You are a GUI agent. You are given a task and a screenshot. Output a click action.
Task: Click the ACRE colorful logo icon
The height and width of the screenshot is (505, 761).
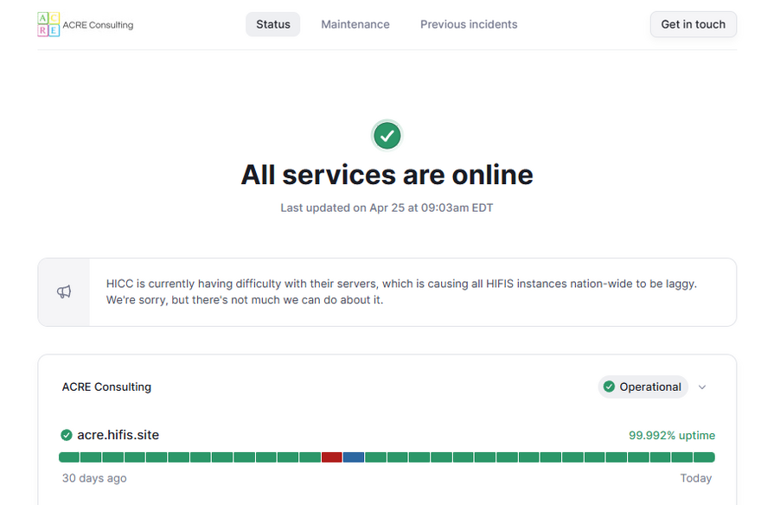coord(48,24)
